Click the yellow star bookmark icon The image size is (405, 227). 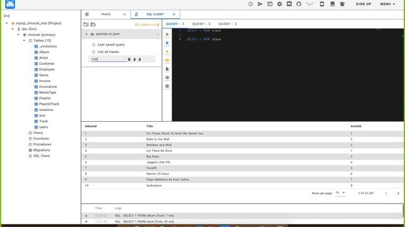tap(167, 52)
